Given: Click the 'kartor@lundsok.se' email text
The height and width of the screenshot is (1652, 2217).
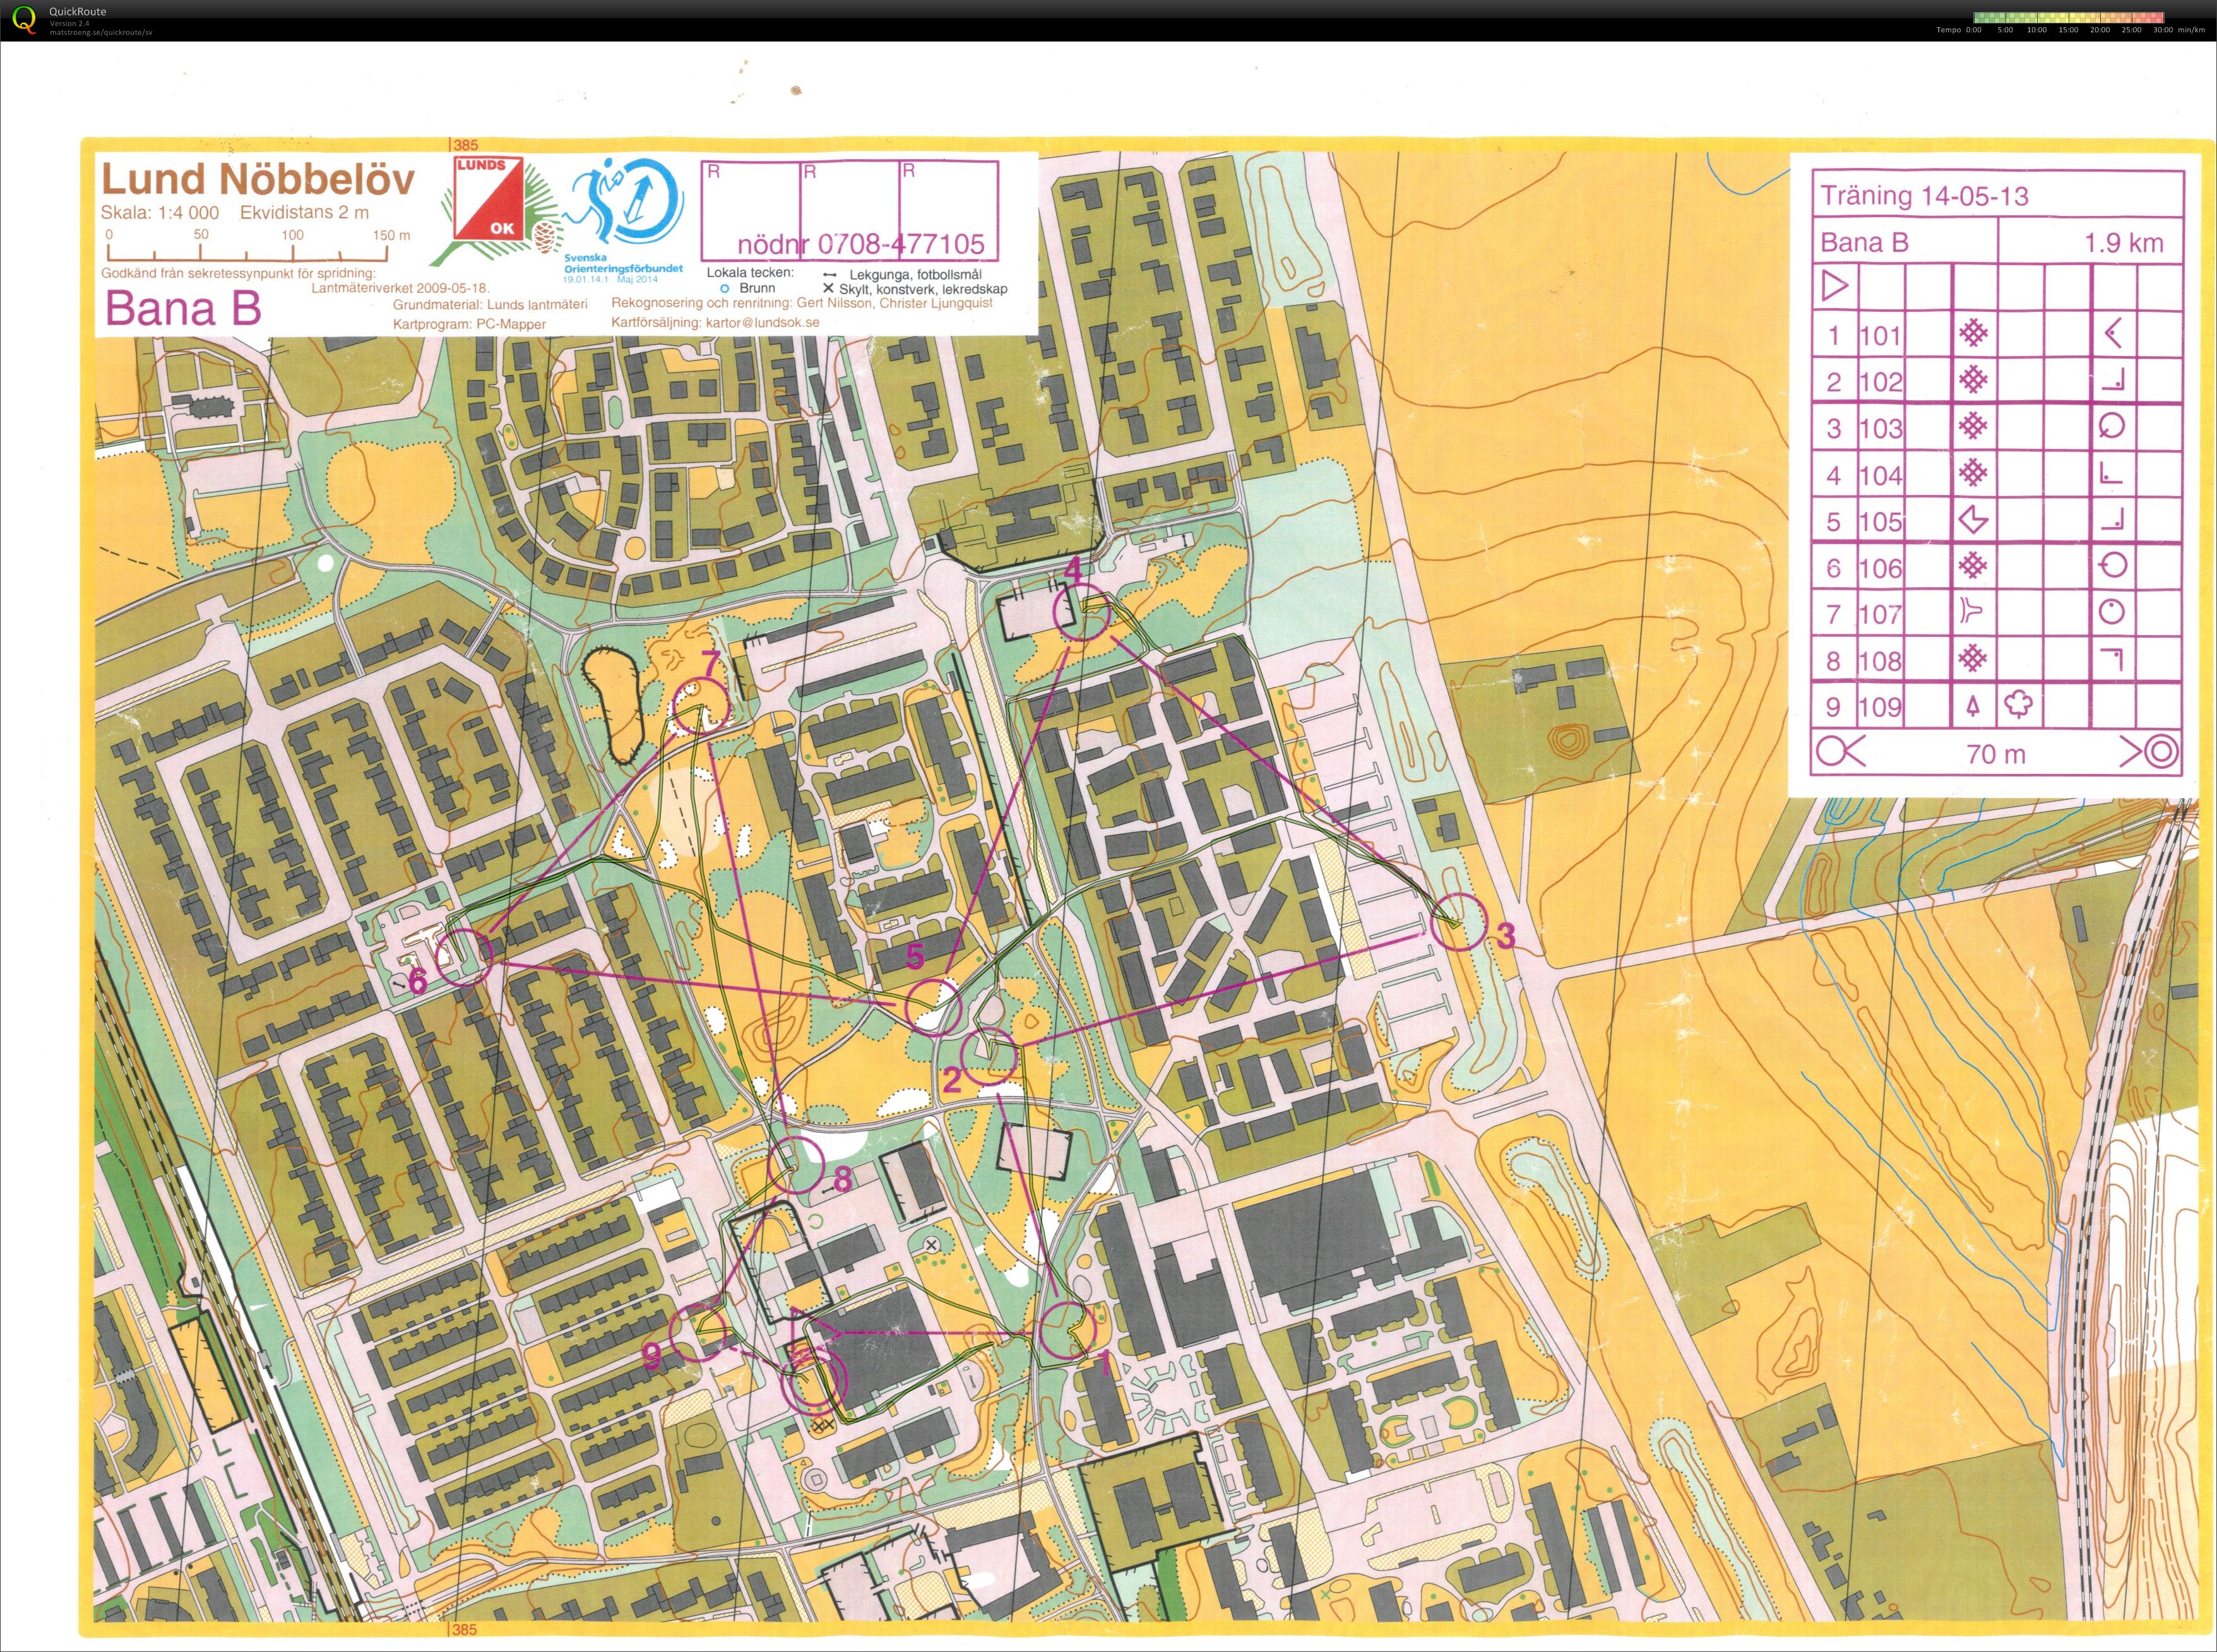Looking at the screenshot, I should click(x=762, y=323).
